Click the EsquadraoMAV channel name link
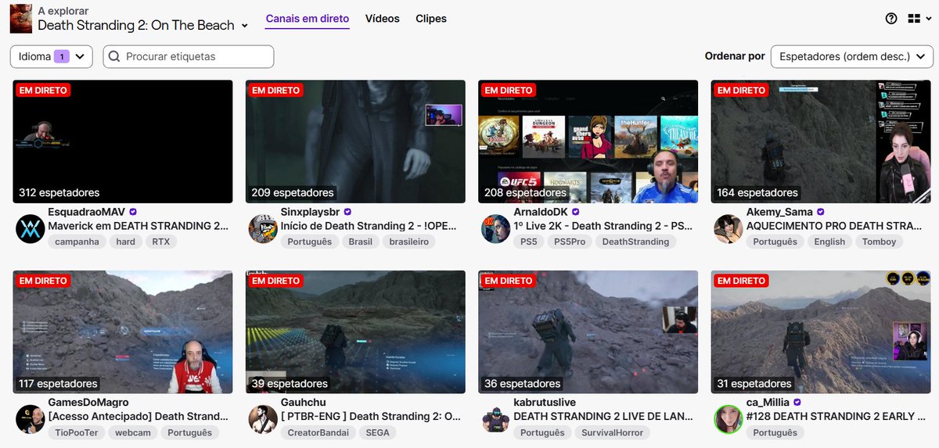 tap(86, 212)
